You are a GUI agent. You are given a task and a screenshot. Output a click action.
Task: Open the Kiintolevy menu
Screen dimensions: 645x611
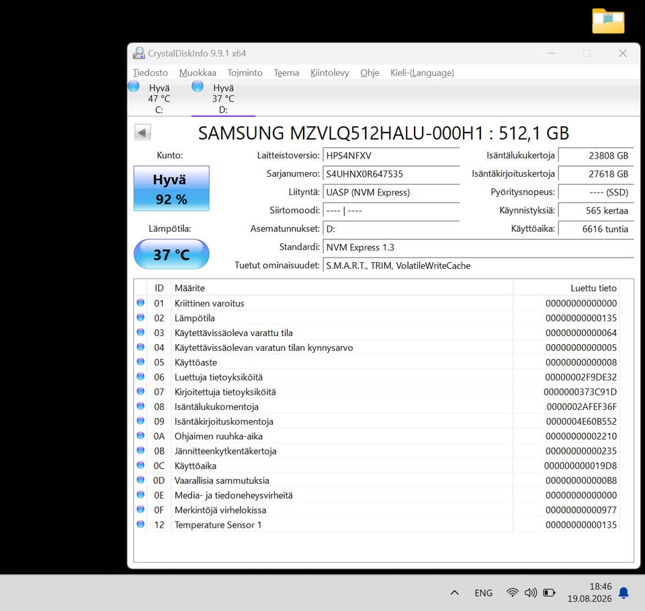pyautogui.click(x=329, y=73)
